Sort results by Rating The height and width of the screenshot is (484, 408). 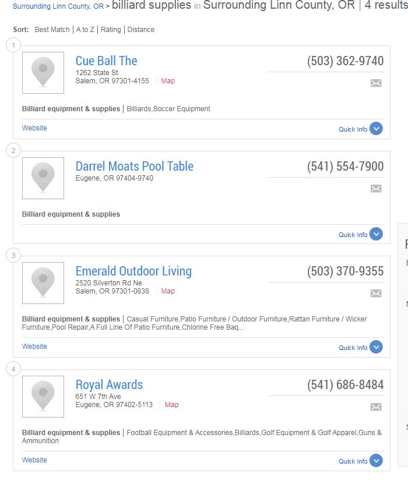pyautogui.click(x=111, y=30)
